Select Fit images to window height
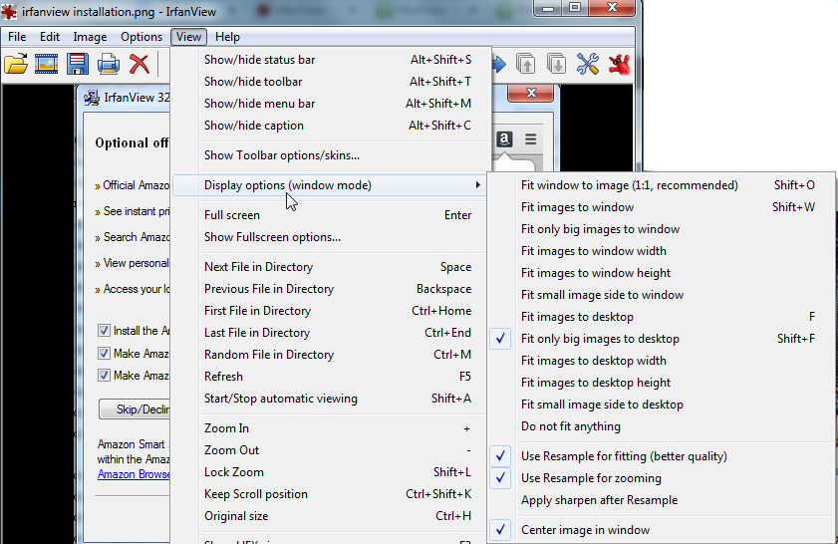This screenshot has width=838, height=544. coord(662,273)
